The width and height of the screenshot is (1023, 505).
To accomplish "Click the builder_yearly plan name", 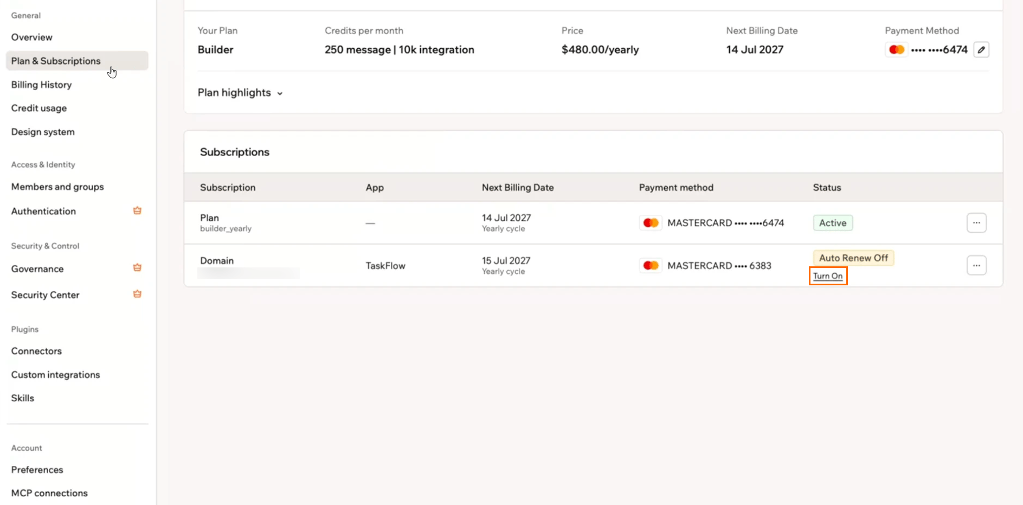I will point(226,229).
